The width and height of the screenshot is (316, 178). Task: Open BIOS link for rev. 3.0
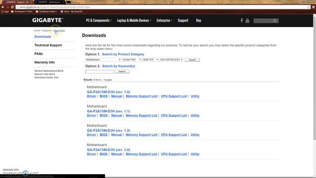point(104,154)
